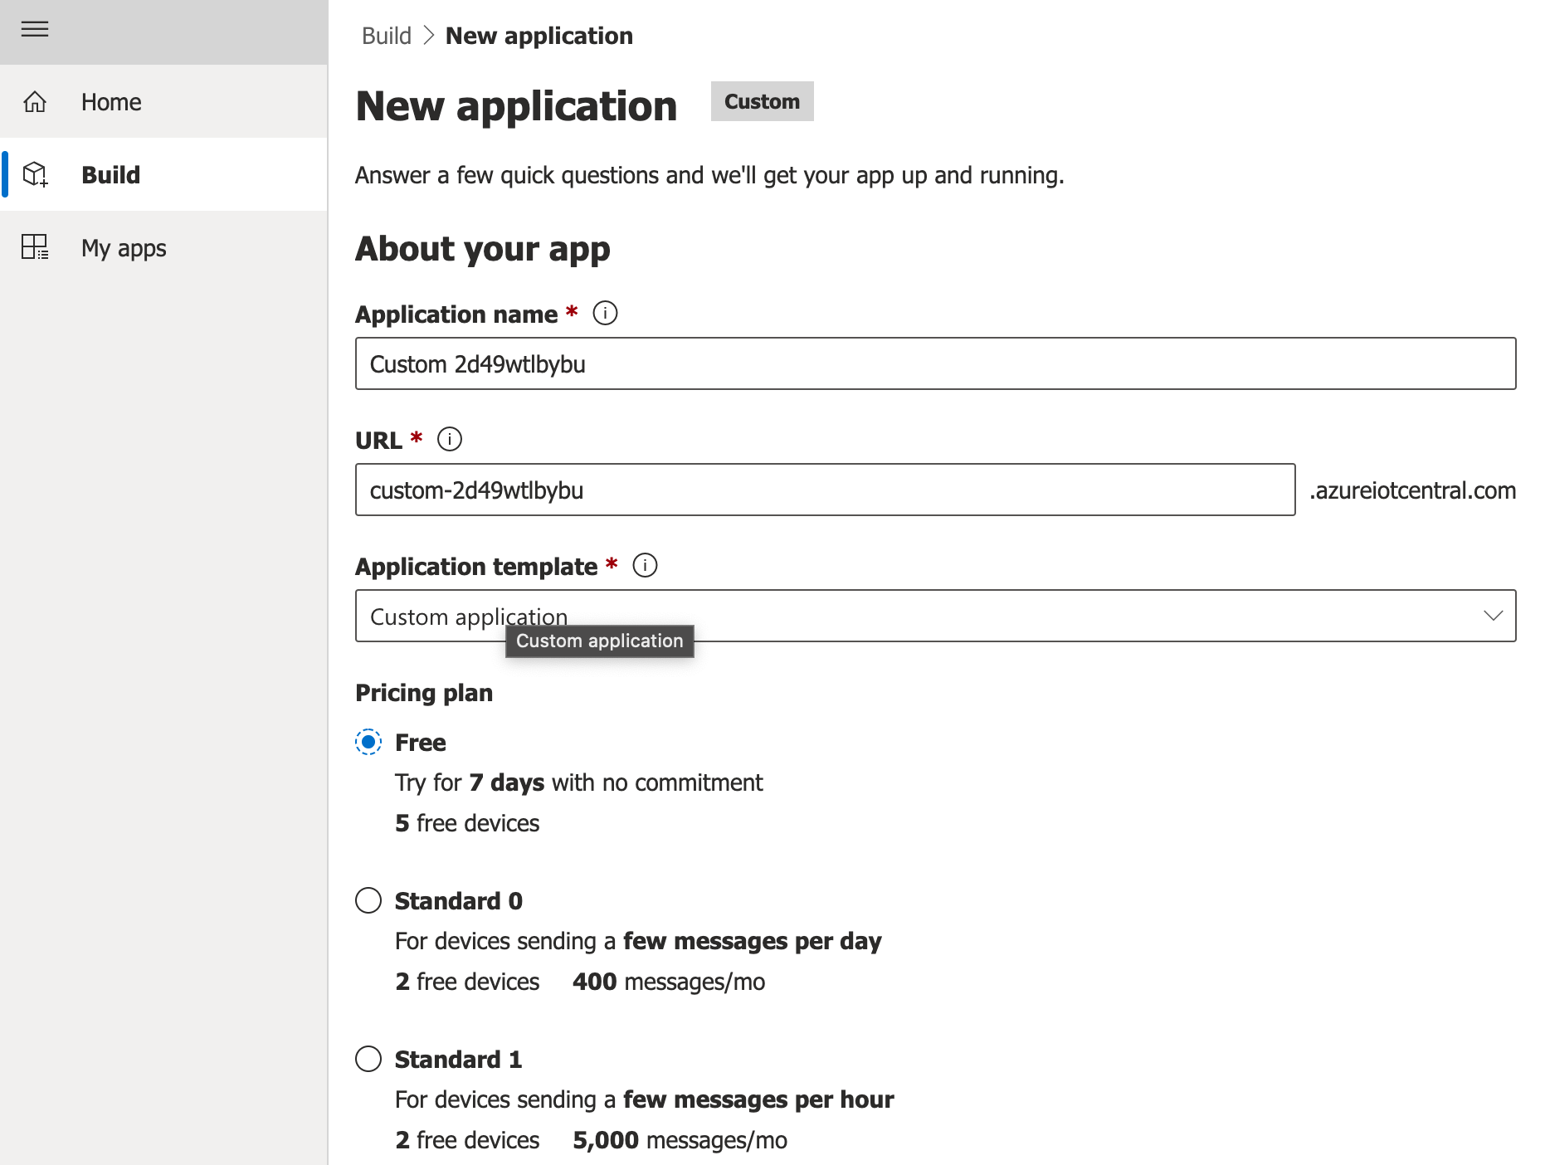Go to the Build section
Viewport: 1545px width, 1165px height.
[x=163, y=175]
